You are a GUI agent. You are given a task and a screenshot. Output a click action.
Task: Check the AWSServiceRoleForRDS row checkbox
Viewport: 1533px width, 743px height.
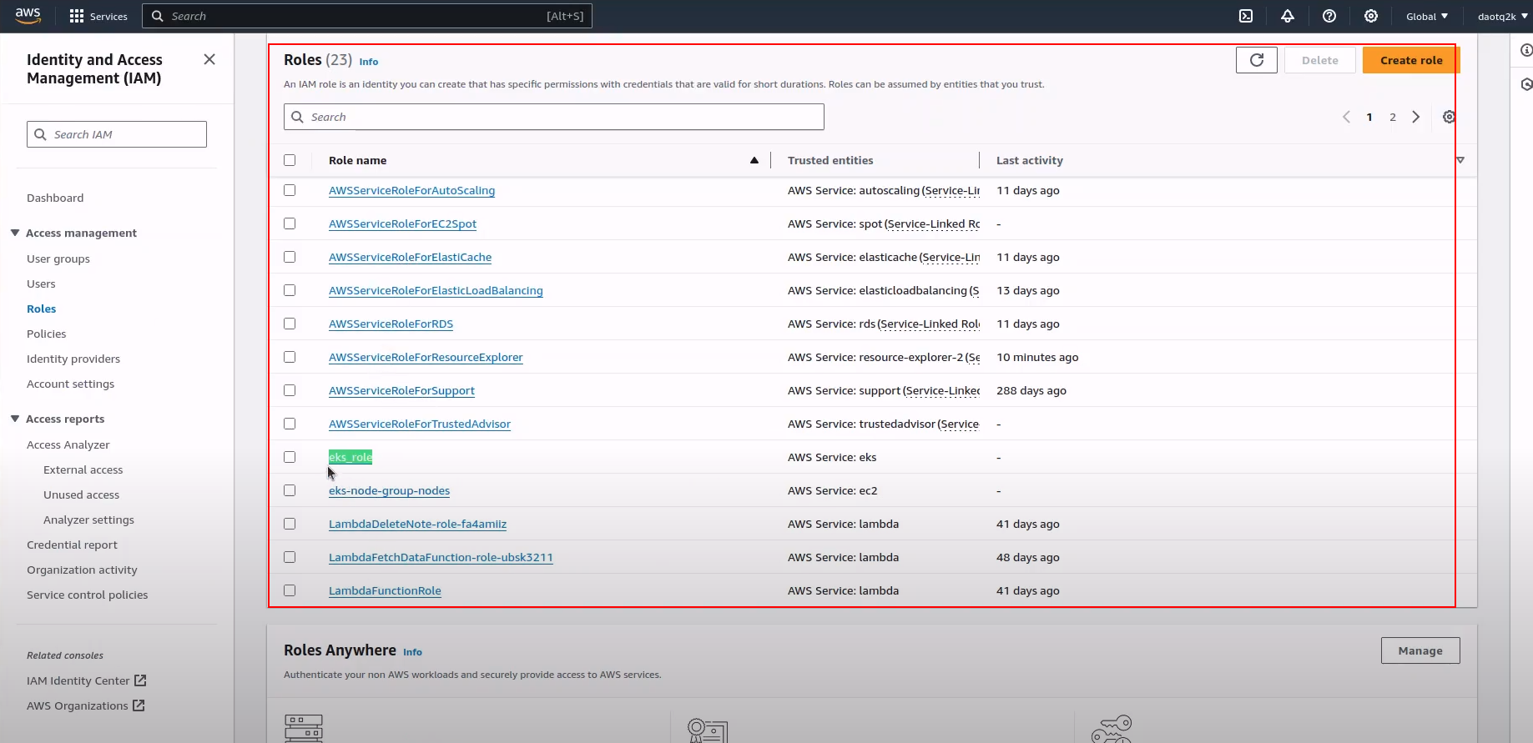tap(290, 324)
